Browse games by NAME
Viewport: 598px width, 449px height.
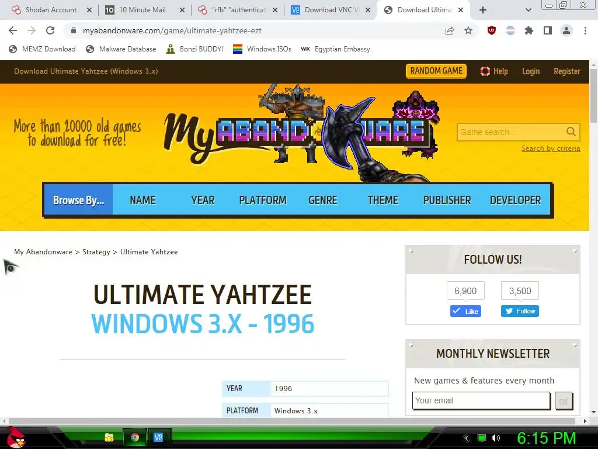142,200
